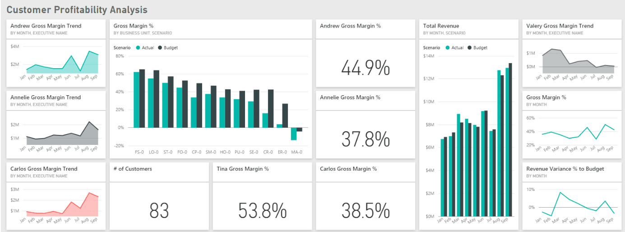
Task: Click the Budget legend swatch in Gross Margin %
Action: pyautogui.click(x=160, y=47)
